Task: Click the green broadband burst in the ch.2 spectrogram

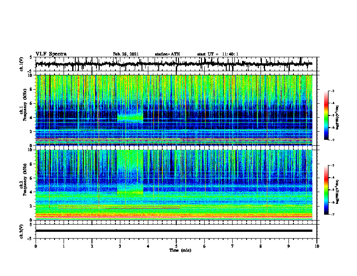Action: (130, 173)
